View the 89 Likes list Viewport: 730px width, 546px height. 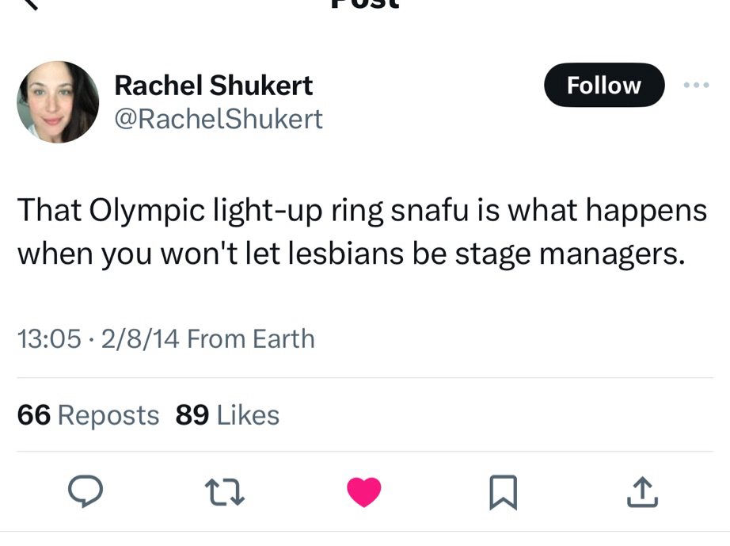(x=227, y=414)
